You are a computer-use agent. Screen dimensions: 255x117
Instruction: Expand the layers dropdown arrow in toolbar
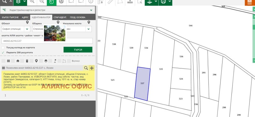(25, 2)
